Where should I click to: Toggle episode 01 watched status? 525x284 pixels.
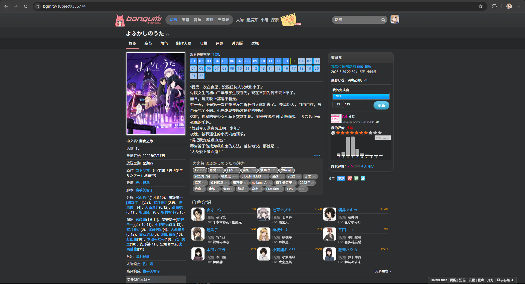click(x=193, y=61)
